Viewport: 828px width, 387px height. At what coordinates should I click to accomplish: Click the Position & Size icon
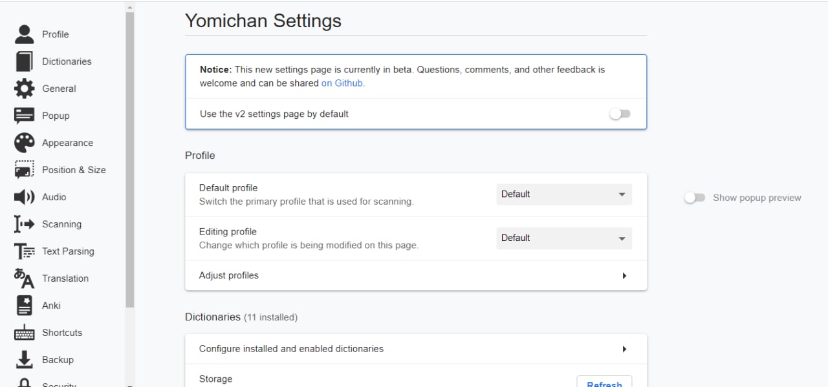[25, 170]
